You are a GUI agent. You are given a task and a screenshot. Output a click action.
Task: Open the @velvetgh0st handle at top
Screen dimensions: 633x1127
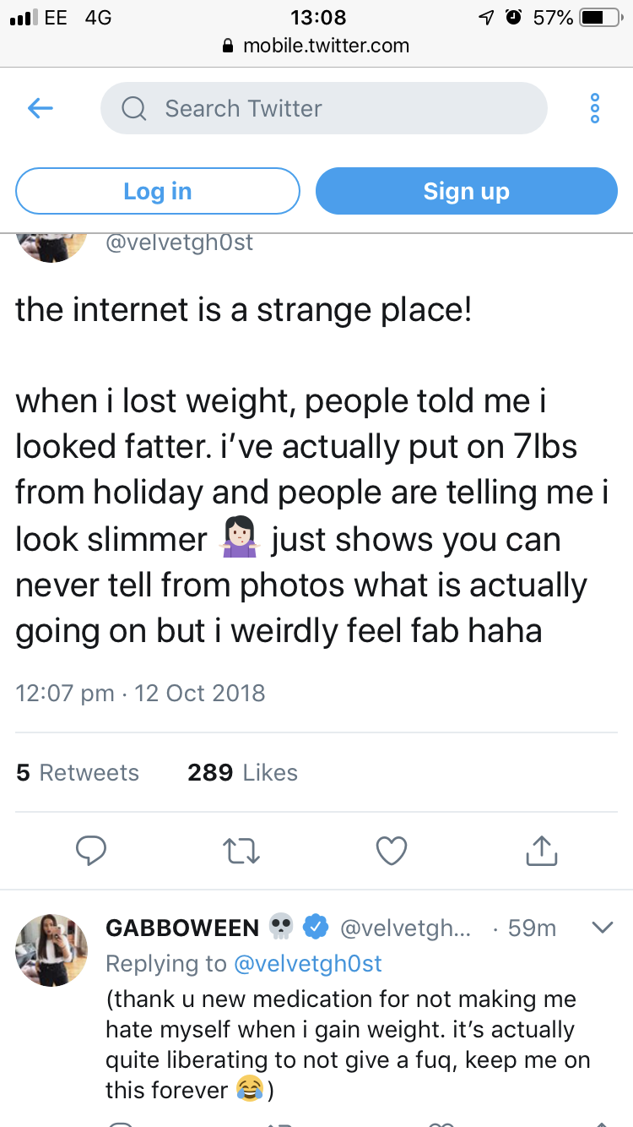[x=179, y=242]
